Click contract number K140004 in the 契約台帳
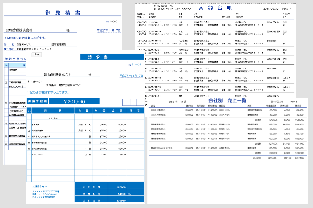This screenshot has width=313, height=208. 142,32
